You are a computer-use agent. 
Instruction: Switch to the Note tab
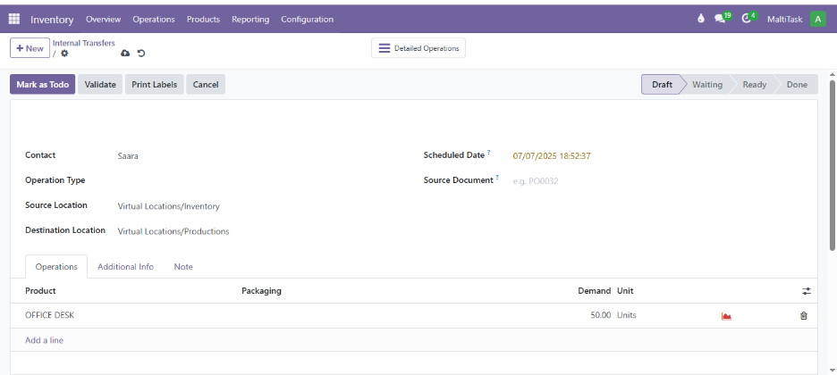[x=183, y=267]
